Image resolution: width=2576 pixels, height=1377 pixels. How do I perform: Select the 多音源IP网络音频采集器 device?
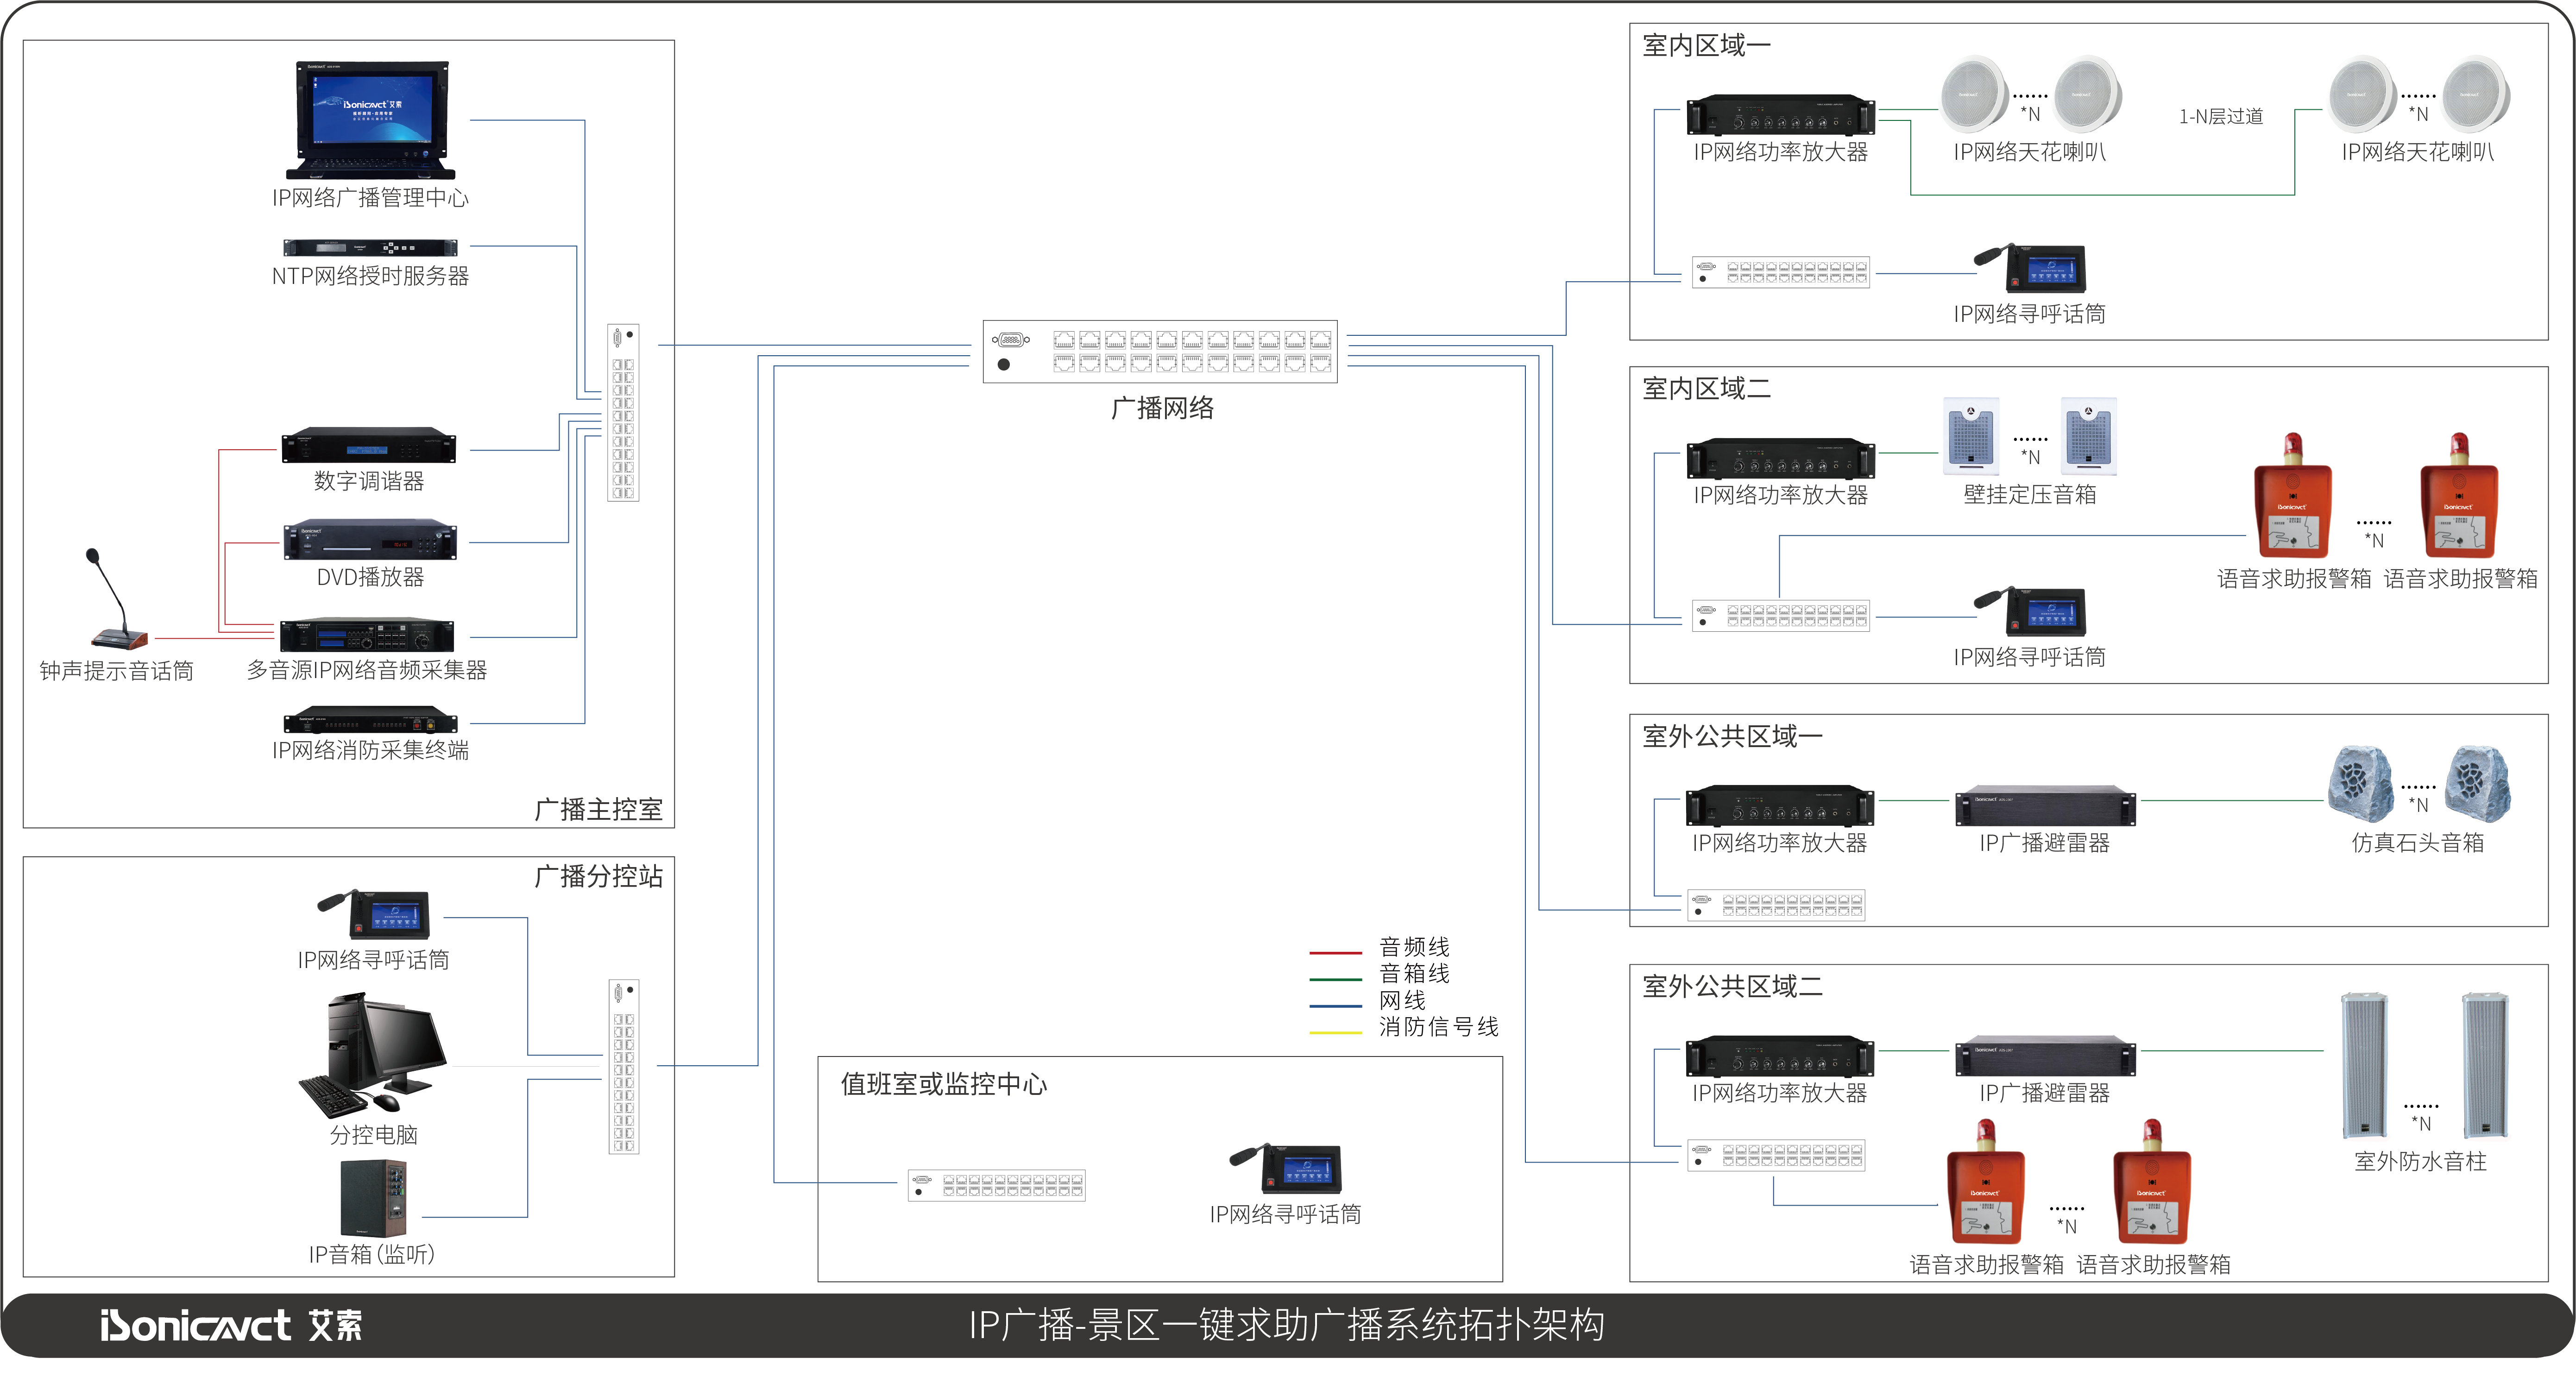point(367,635)
